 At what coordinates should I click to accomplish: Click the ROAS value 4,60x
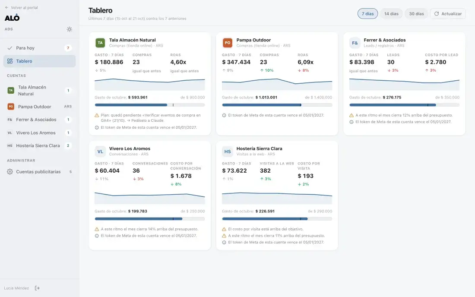[178, 62]
